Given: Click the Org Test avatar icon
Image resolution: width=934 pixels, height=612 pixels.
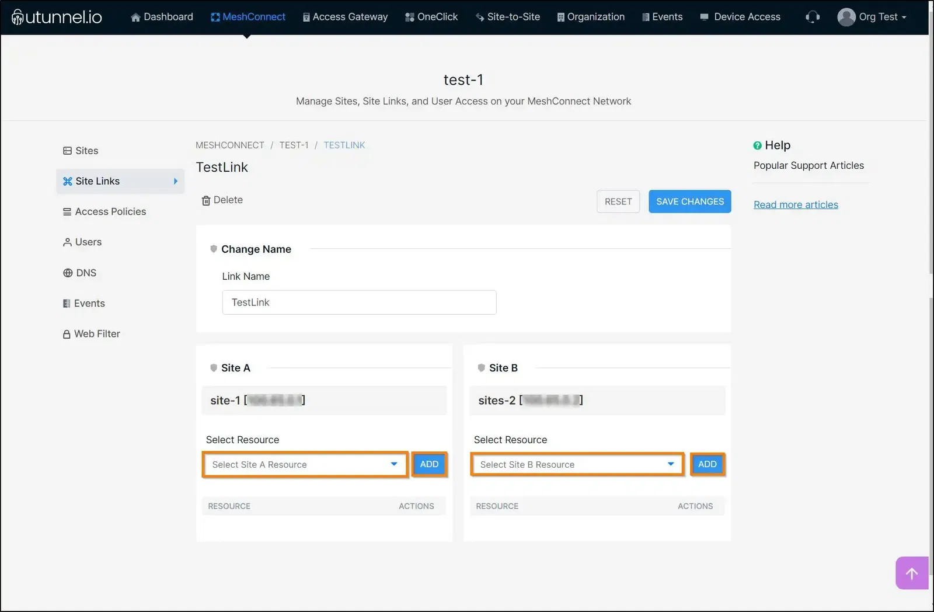Looking at the screenshot, I should pyautogui.click(x=846, y=17).
